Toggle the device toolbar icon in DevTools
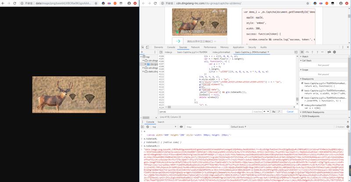Screen dimensions: 351x182 pos(148,47)
